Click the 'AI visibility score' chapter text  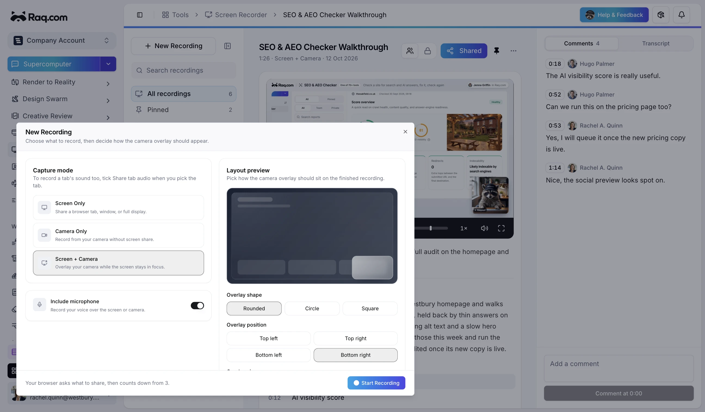pyautogui.click(x=318, y=398)
